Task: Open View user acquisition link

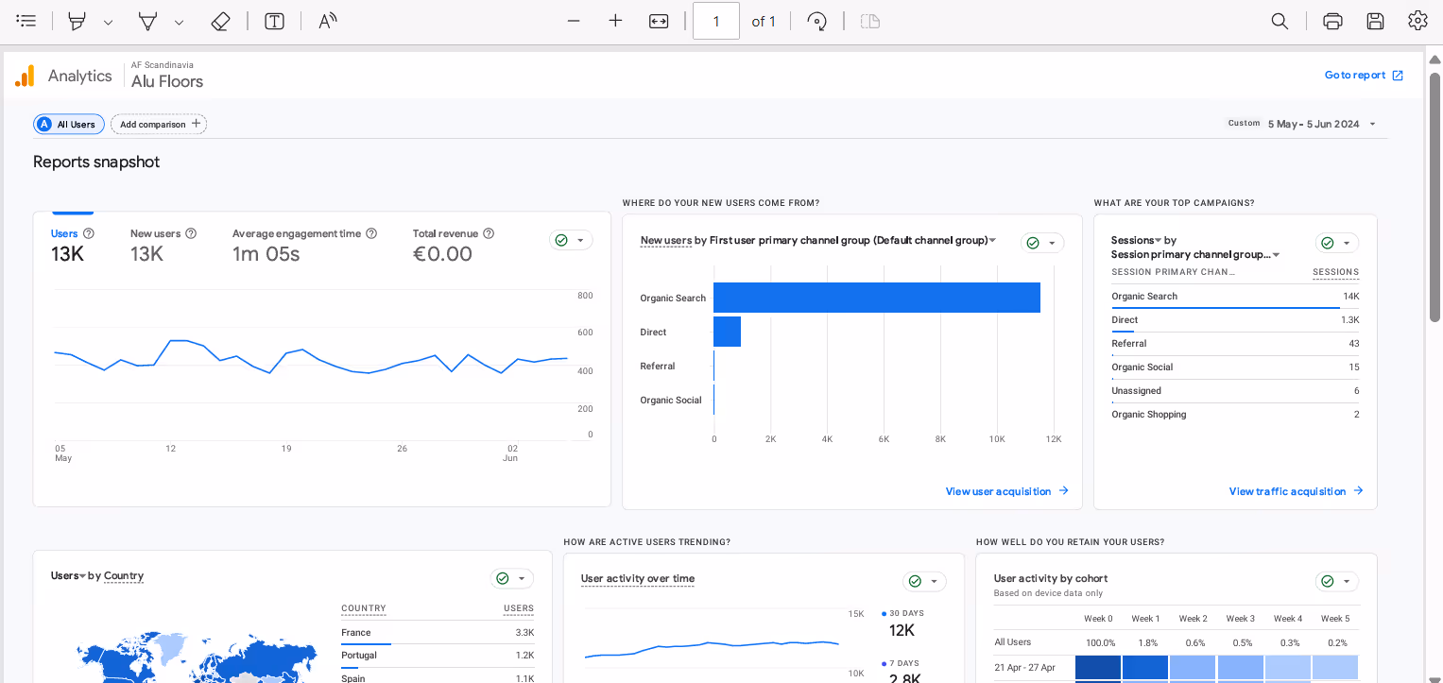Action: pyautogui.click(x=1007, y=491)
